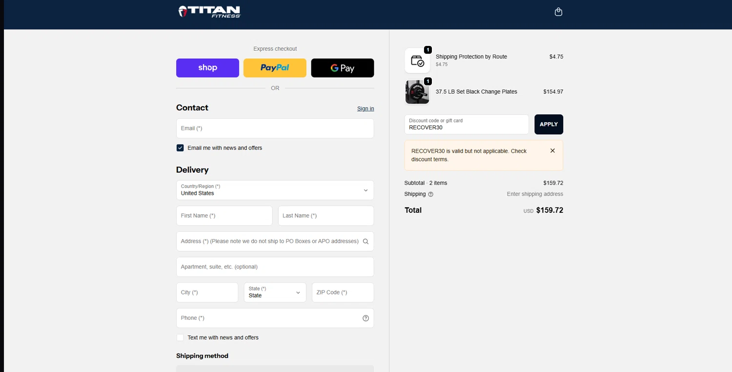The width and height of the screenshot is (732, 372).
Task: Click the $154.97 product price
Action: click(x=553, y=92)
